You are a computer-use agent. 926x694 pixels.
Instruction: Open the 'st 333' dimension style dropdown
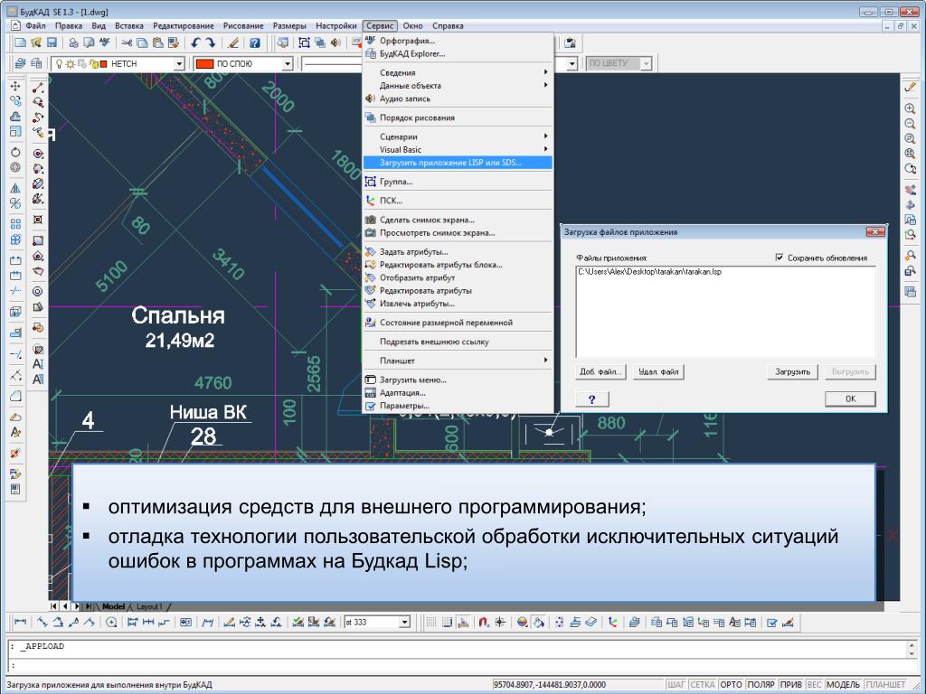point(404,622)
